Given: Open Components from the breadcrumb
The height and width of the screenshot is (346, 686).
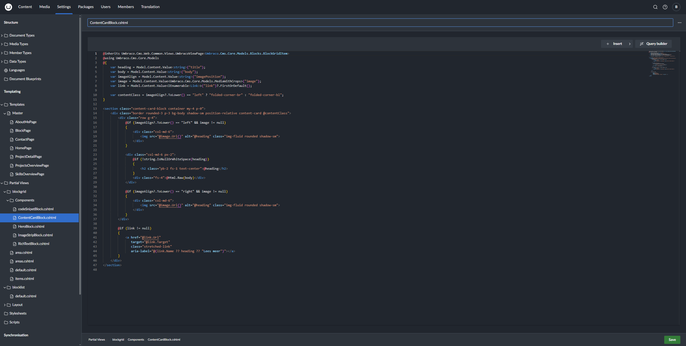Looking at the screenshot, I should [136, 340].
